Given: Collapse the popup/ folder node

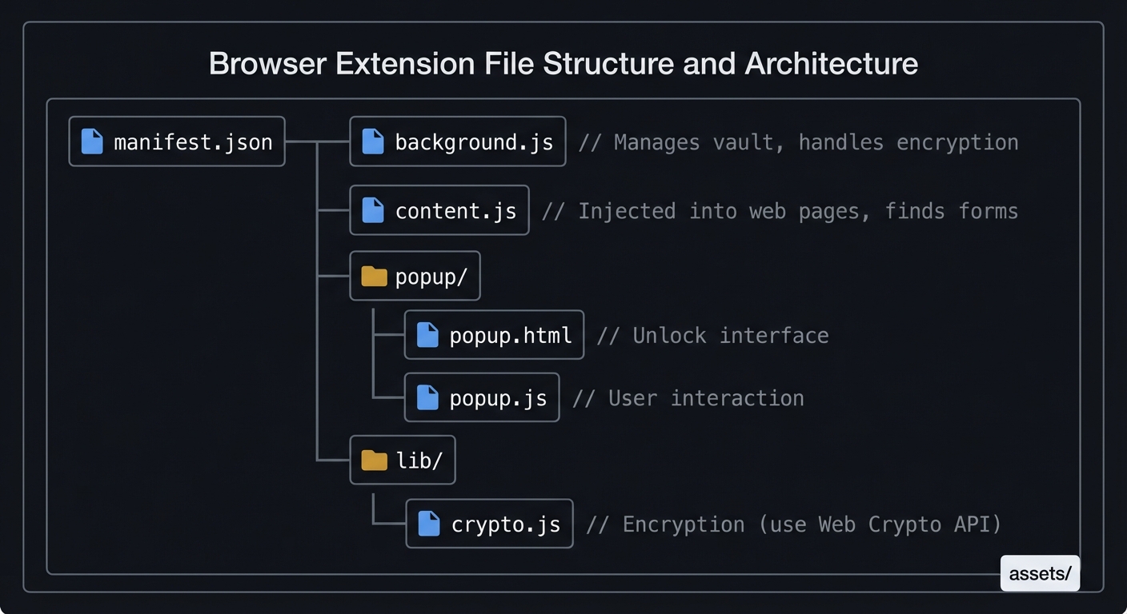Looking at the screenshot, I should (x=415, y=276).
